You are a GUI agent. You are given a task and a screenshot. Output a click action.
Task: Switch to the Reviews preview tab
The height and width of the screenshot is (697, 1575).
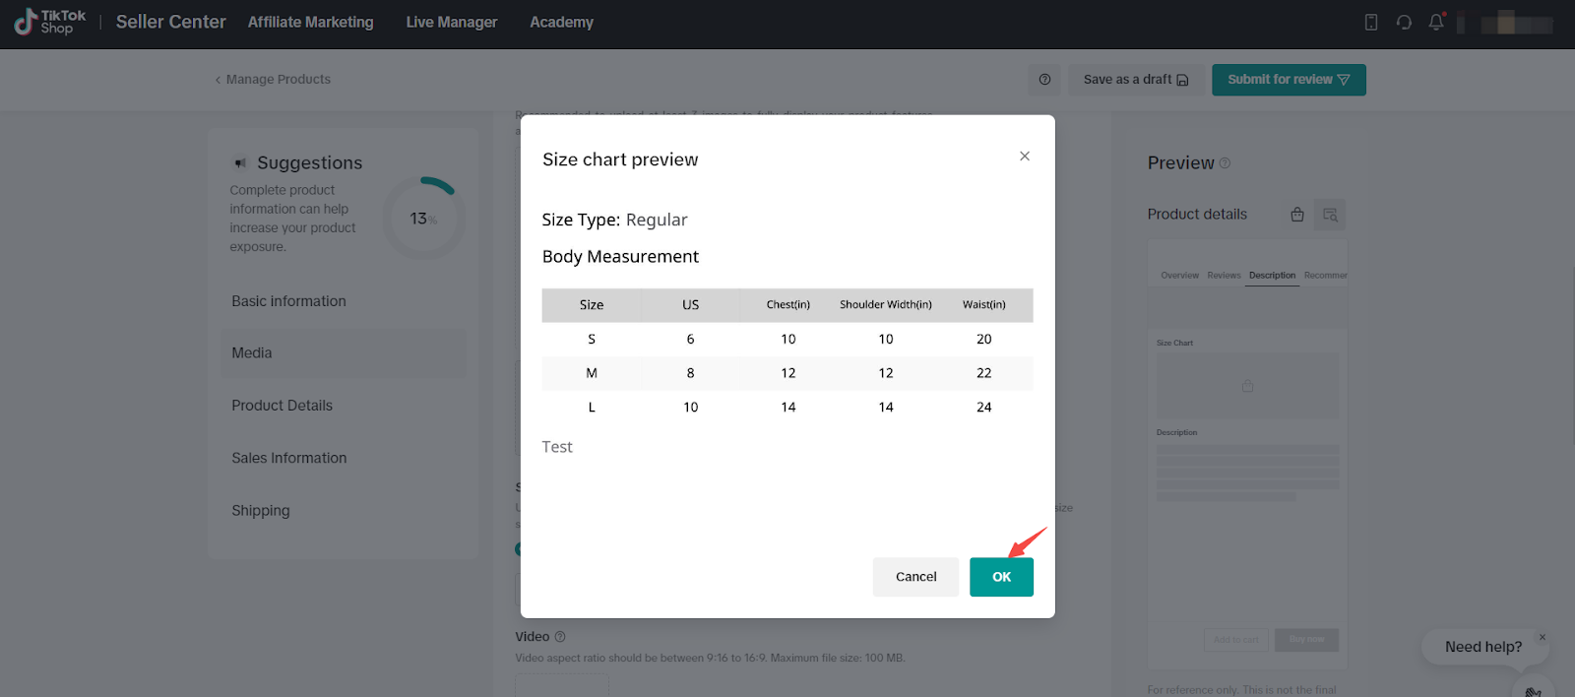pyautogui.click(x=1224, y=276)
